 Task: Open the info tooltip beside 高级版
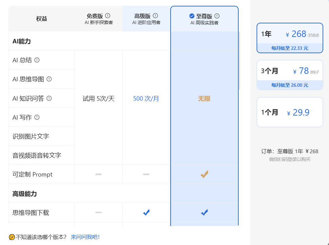155,15
